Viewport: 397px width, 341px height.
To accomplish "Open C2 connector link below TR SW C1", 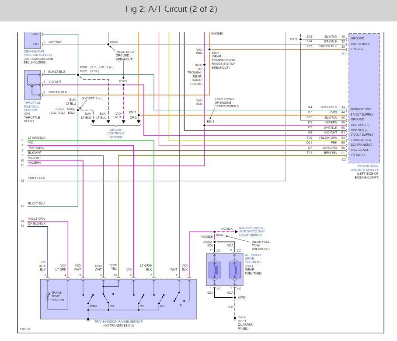I will 344,159.
